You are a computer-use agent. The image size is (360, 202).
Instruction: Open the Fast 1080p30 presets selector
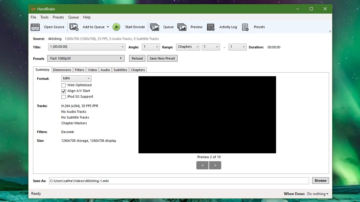pyautogui.click(x=86, y=58)
